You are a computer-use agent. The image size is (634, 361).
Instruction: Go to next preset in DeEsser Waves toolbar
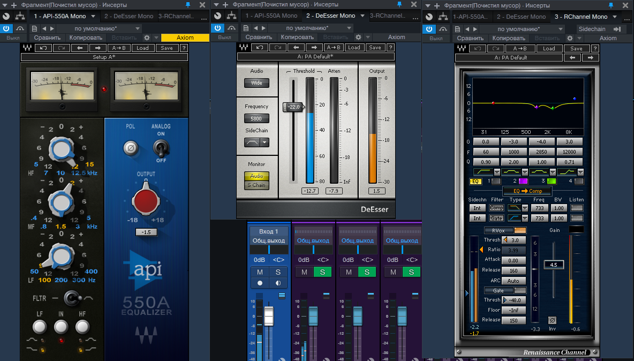[314, 47]
